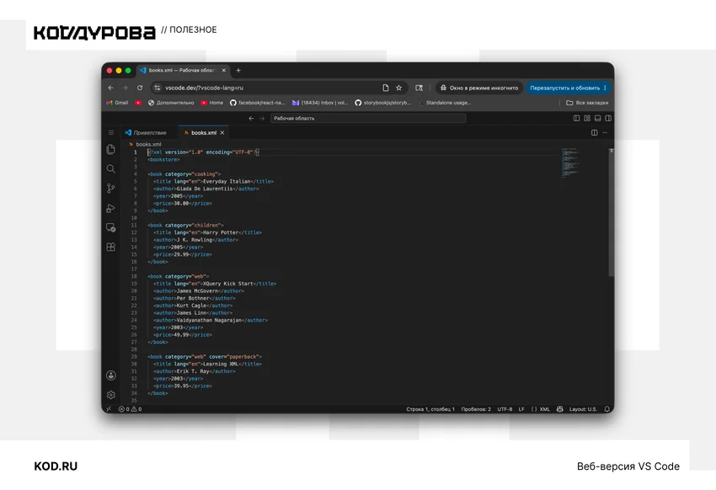This screenshot has height=490, width=716.
Task: Open the customize layout icon
Action: pos(587,118)
